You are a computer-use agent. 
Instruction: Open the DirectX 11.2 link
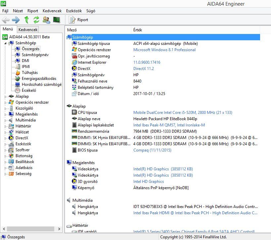pos(144,69)
